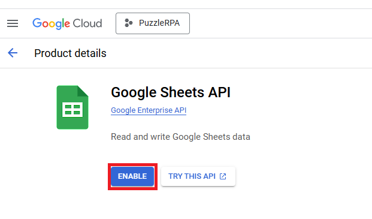Click the Google Sheets API title

(x=171, y=92)
